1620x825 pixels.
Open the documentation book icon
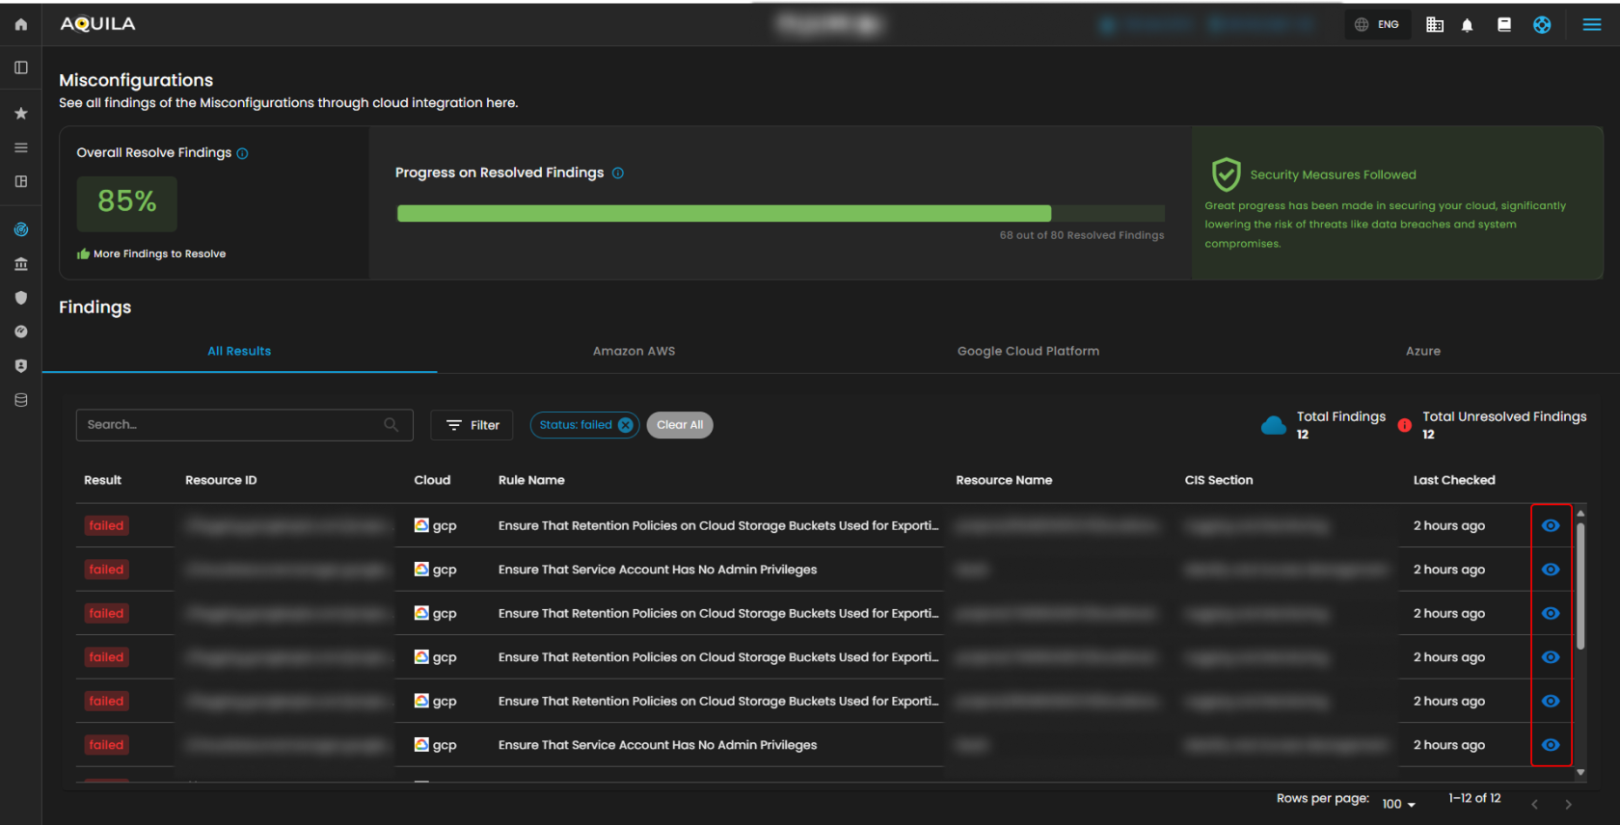click(x=1503, y=25)
